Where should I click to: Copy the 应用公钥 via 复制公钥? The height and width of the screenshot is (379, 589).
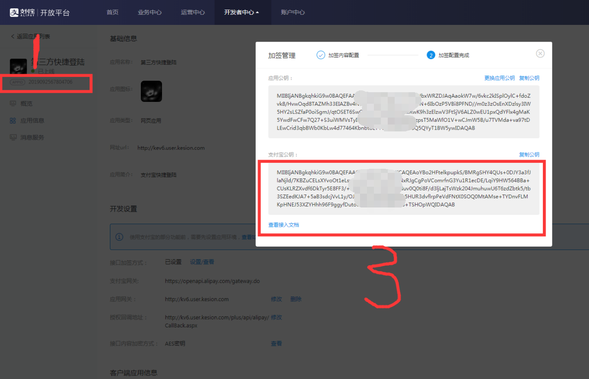click(529, 78)
